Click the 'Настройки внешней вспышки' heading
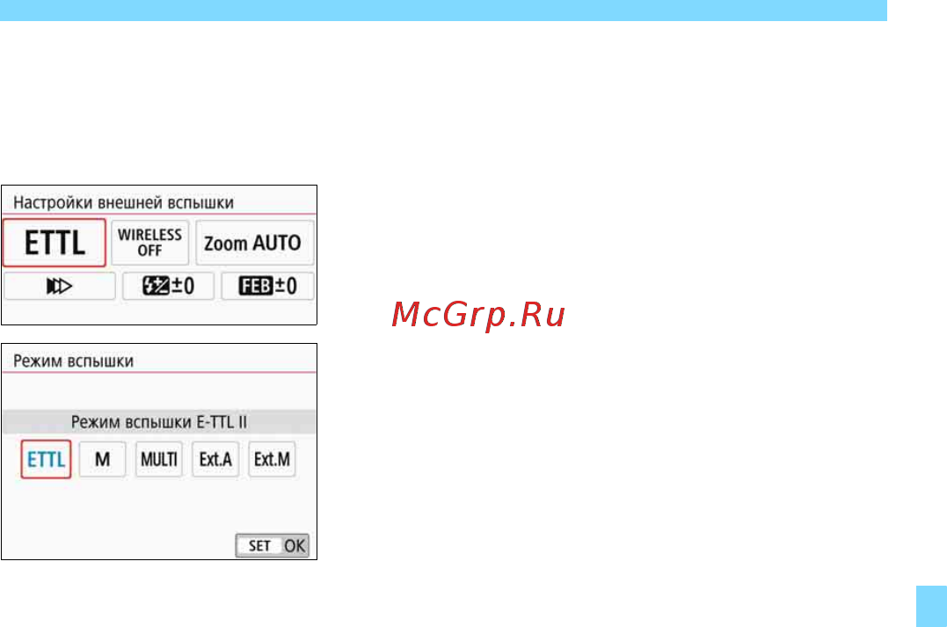 [123, 202]
